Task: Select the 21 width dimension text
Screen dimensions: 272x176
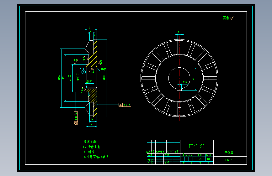Action: point(90,28)
